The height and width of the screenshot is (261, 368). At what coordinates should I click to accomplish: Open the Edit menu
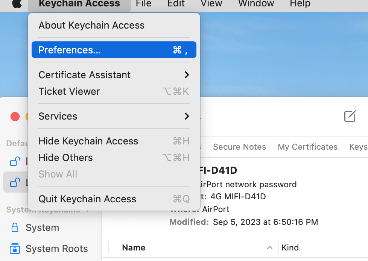coord(176,3)
